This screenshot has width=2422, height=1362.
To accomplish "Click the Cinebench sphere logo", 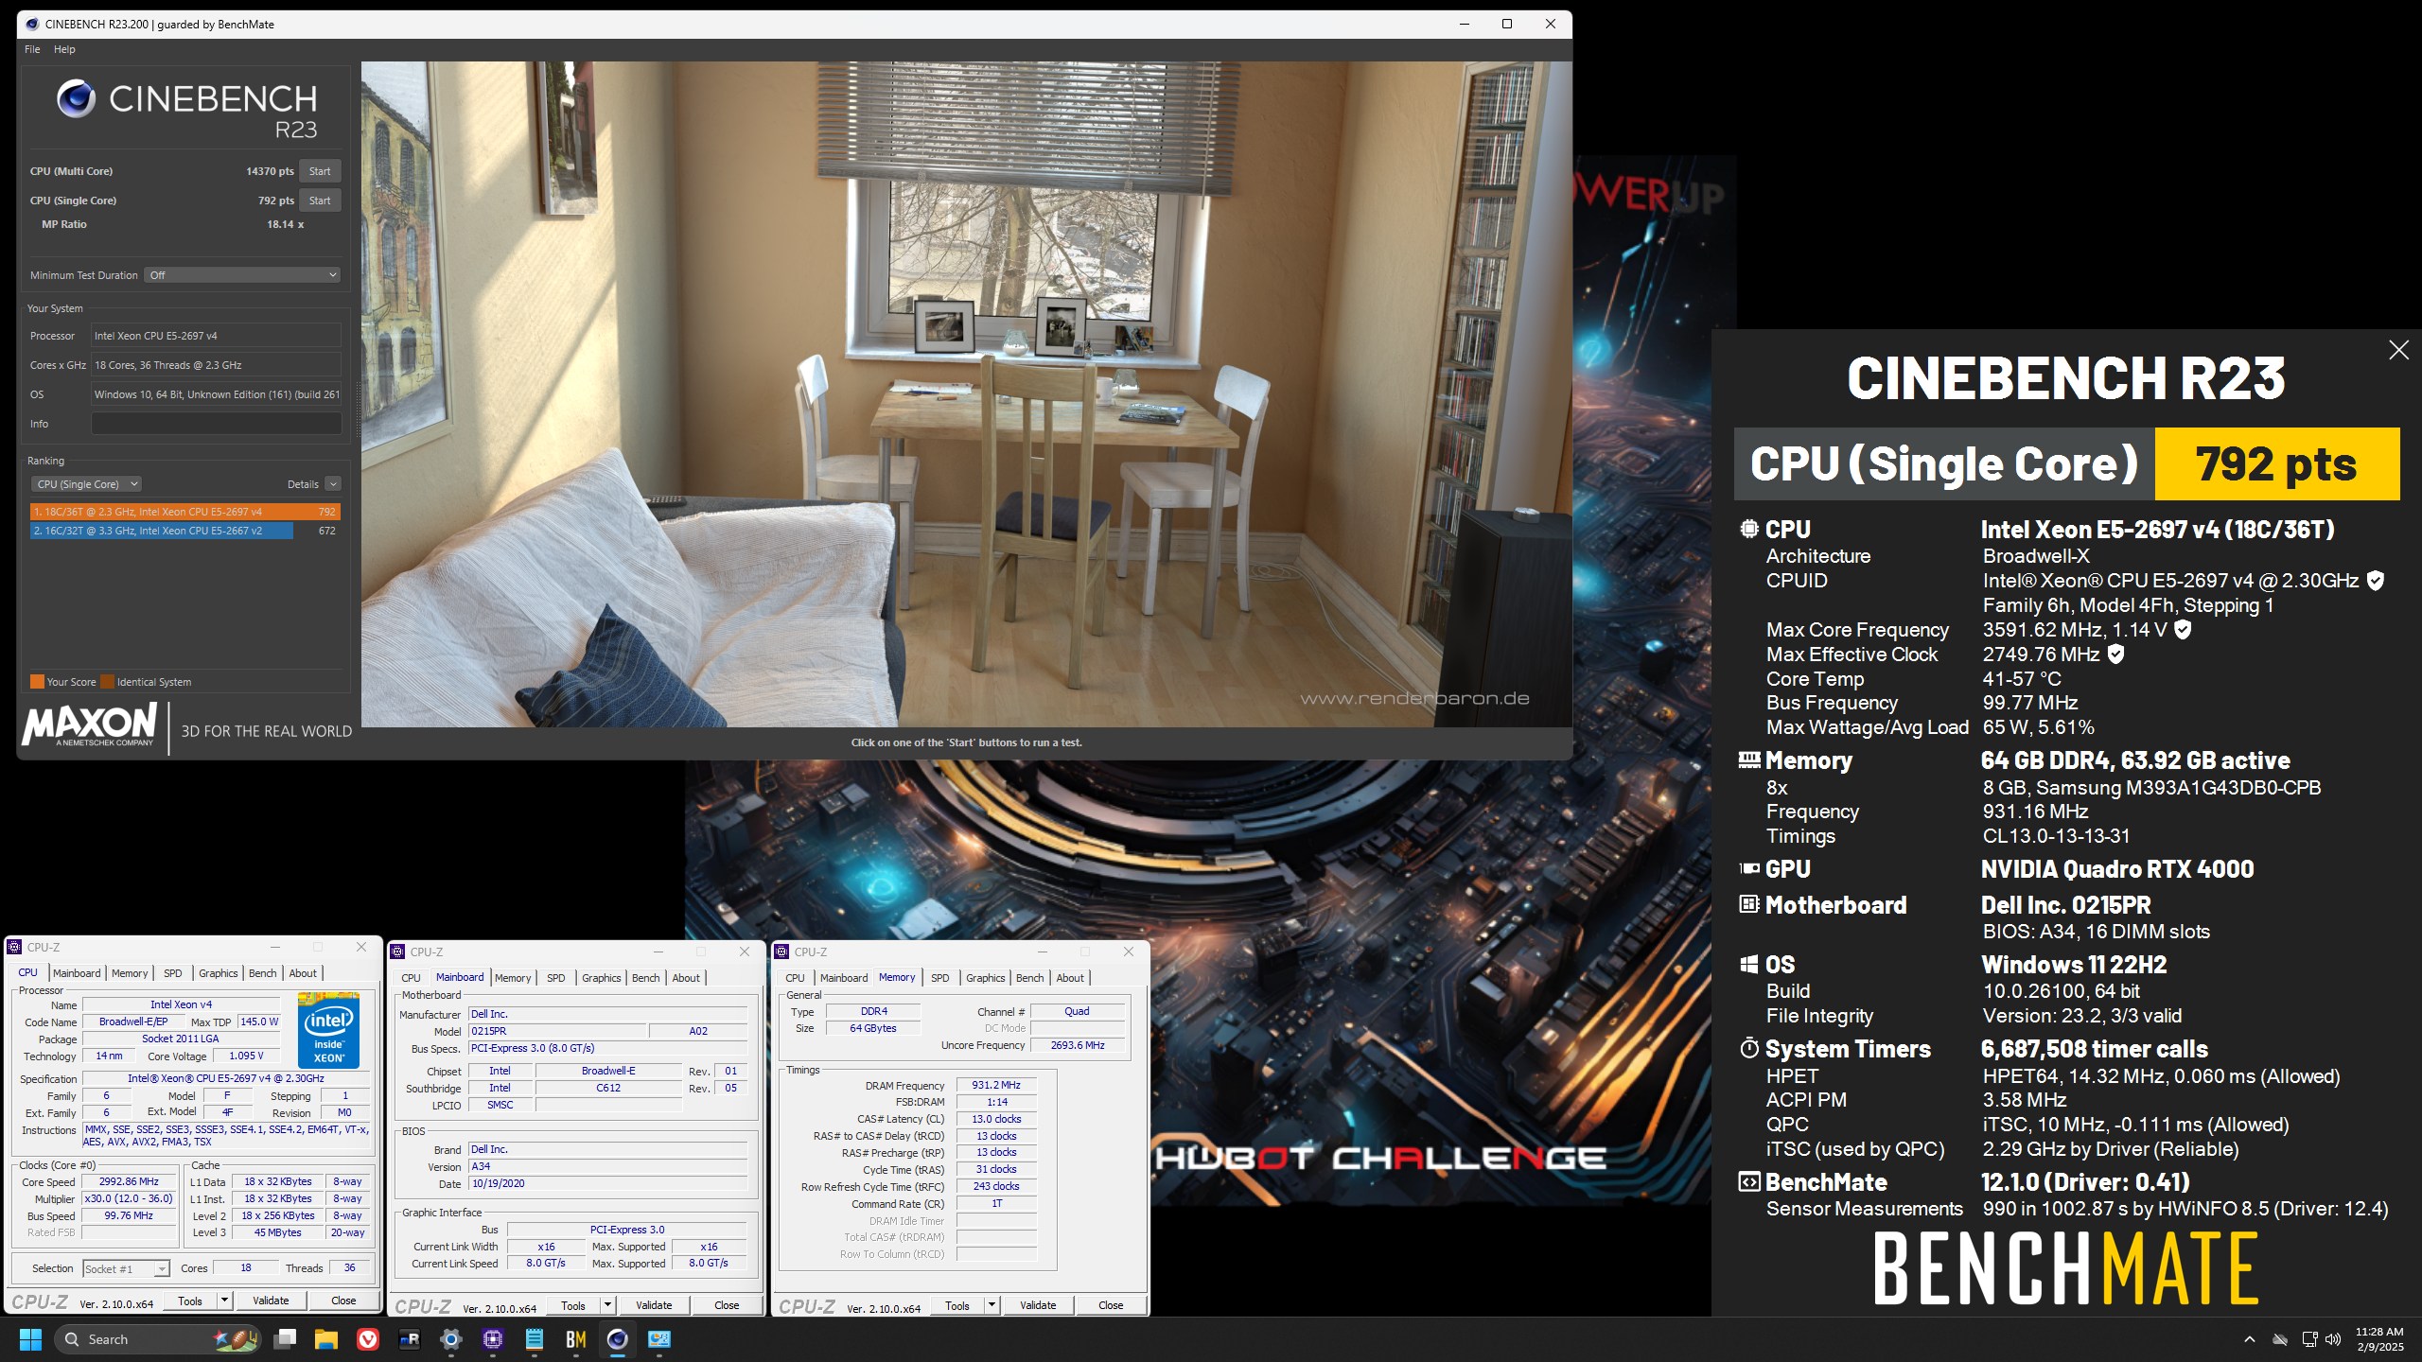I will (x=76, y=99).
